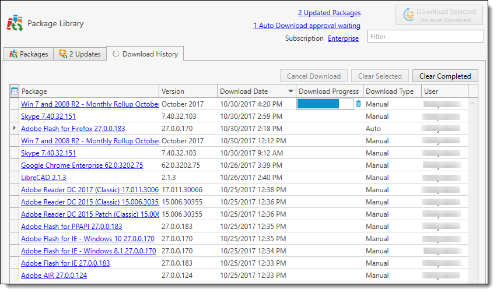Click the Cancel Download button

(x=313, y=76)
